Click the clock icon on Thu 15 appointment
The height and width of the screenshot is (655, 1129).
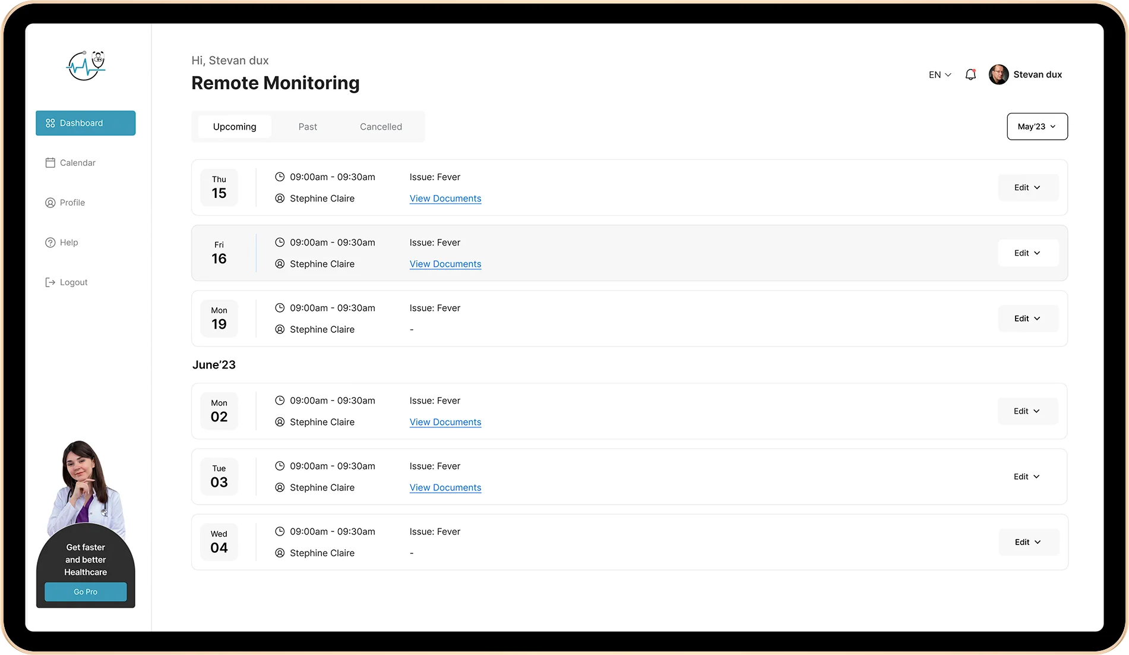[x=280, y=177]
